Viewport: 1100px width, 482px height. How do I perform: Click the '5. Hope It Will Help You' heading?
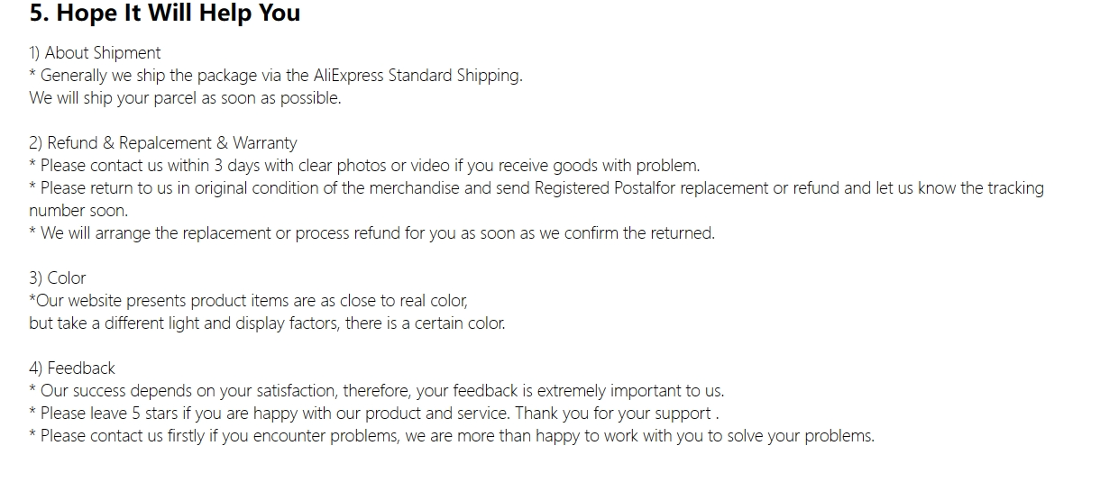tap(165, 14)
